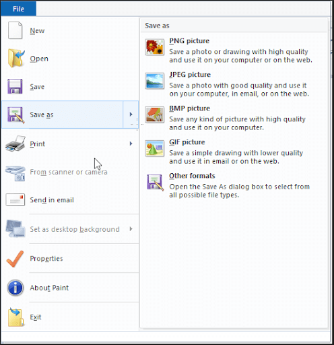
Task: Expand the Save as submenu arrow
Action: tap(131, 115)
